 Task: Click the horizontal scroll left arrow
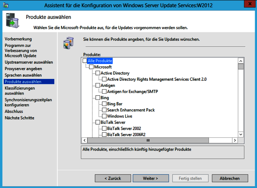coord(84,140)
